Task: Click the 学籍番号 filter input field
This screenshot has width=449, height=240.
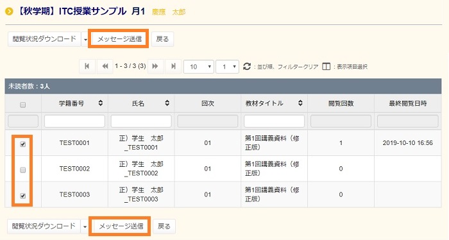Action: coord(74,121)
